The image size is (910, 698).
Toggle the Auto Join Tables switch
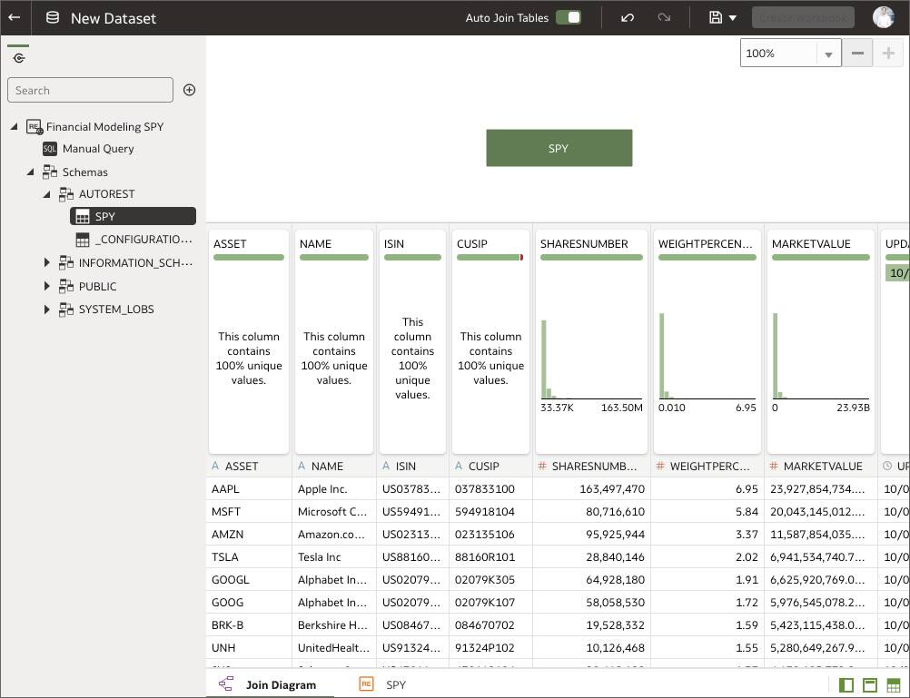point(569,16)
